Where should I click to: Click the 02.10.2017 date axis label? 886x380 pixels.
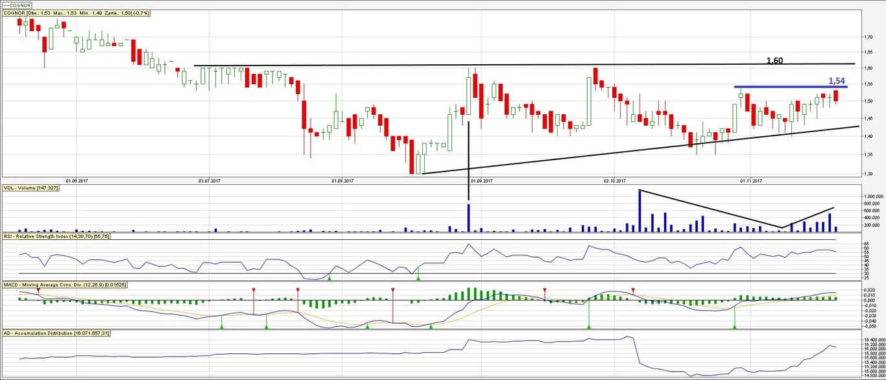tap(614, 181)
